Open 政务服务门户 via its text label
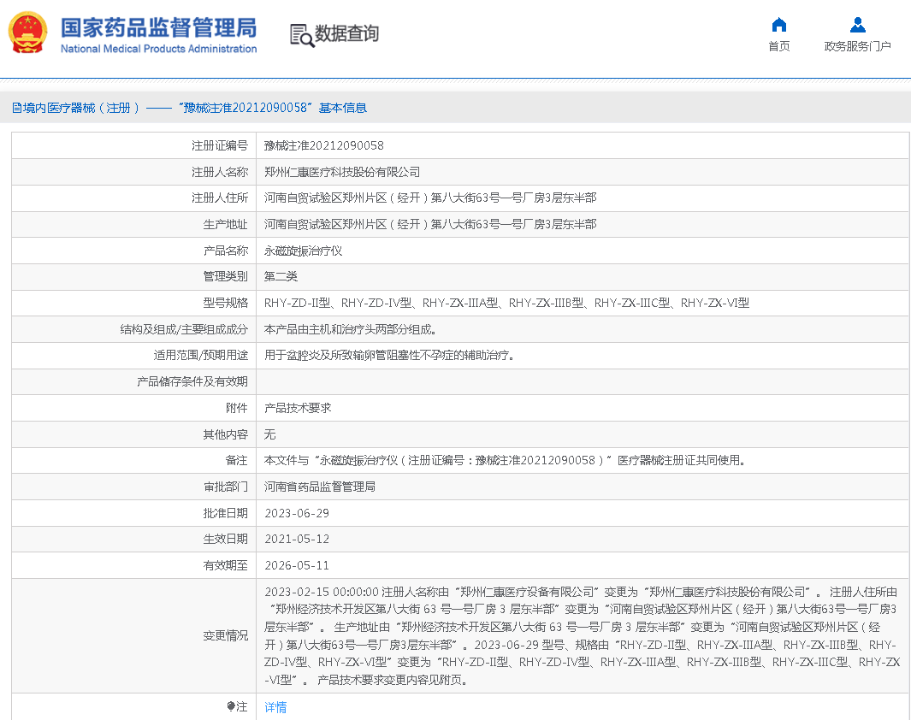 pyautogui.click(x=857, y=46)
